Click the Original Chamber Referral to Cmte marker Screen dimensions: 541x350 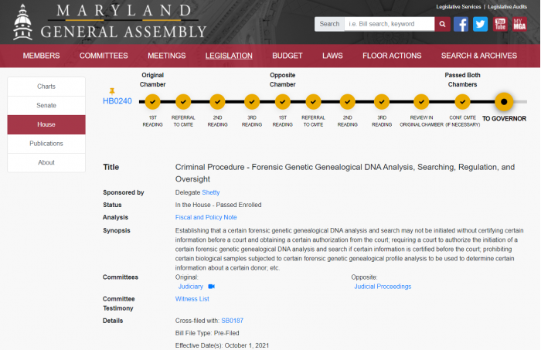[x=183, y=102]
